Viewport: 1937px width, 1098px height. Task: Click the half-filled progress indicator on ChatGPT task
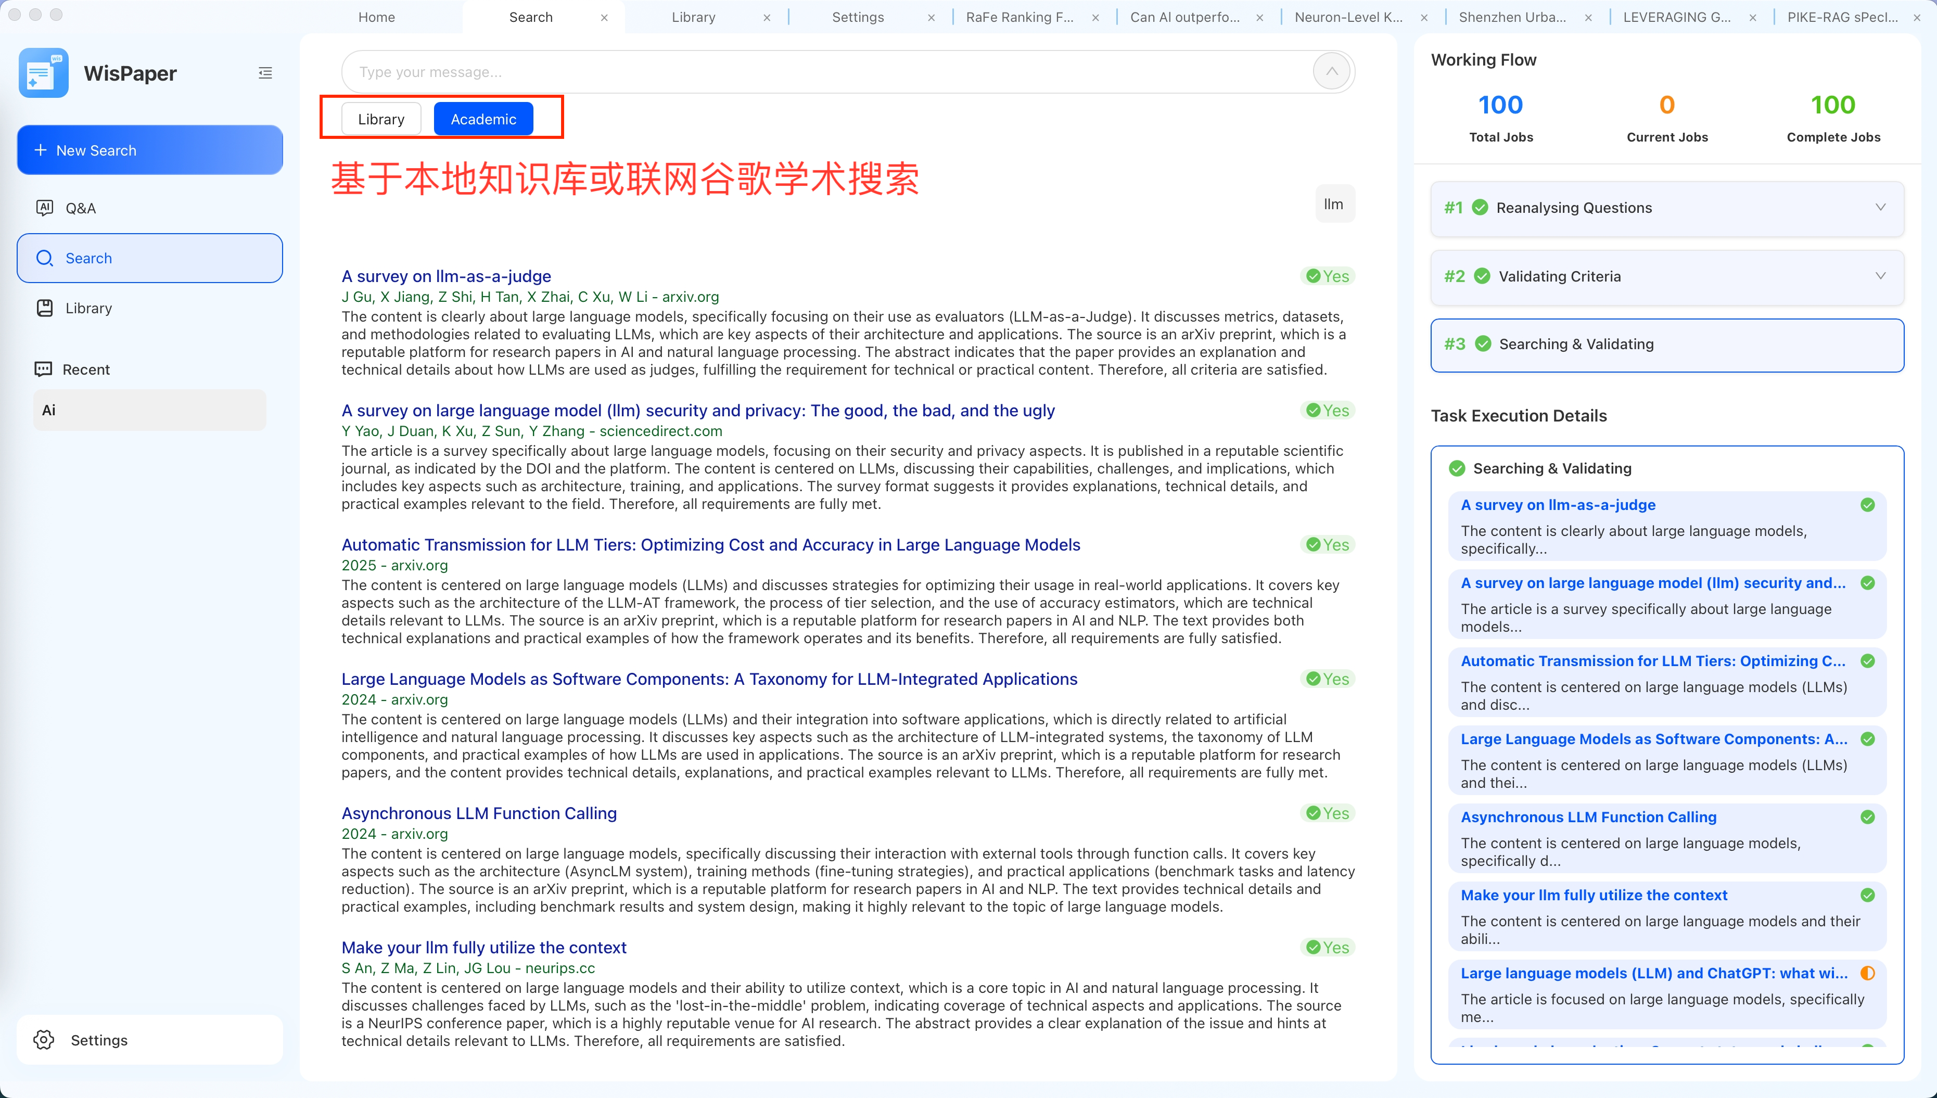1868,973
